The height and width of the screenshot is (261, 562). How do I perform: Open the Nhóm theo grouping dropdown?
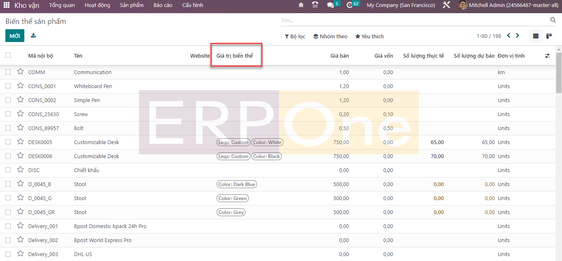click(330, 36)
